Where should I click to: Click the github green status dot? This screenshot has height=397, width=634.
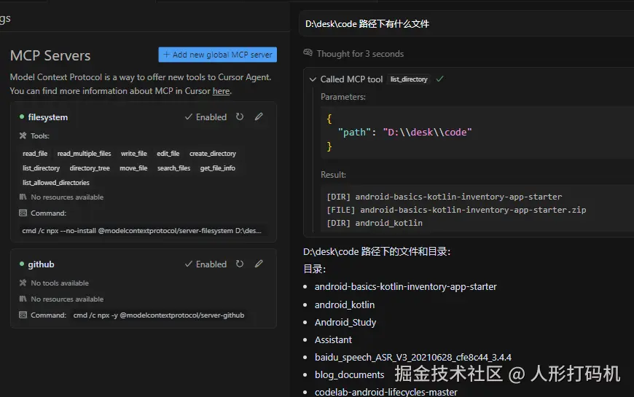(x=22, y=264)
